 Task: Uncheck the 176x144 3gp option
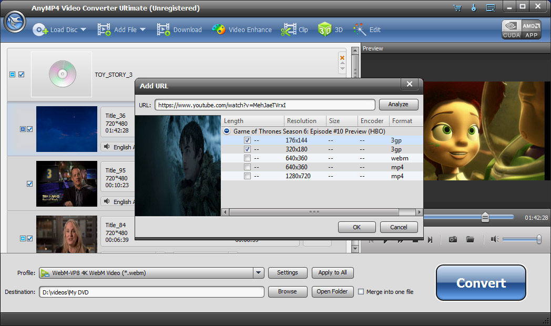click(247, 140)
